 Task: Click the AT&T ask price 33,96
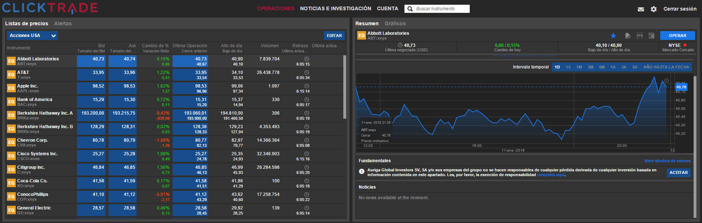coord(122,75)
